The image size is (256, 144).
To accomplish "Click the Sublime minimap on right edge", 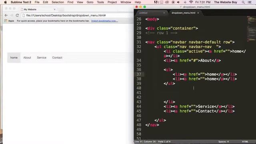I will click(x=251, y=28).
